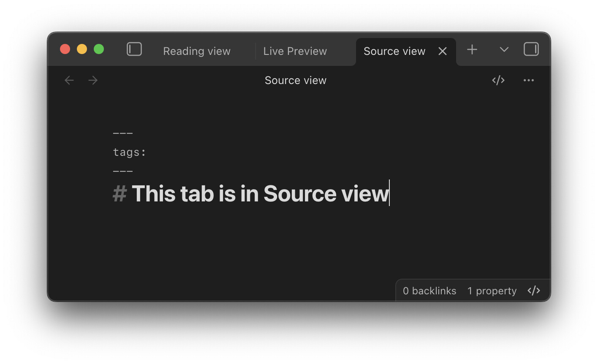Toggle editing mode icon in header

coord(498,80)
